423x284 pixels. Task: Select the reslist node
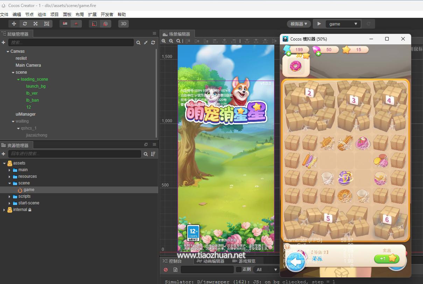[x=21, y=58]
